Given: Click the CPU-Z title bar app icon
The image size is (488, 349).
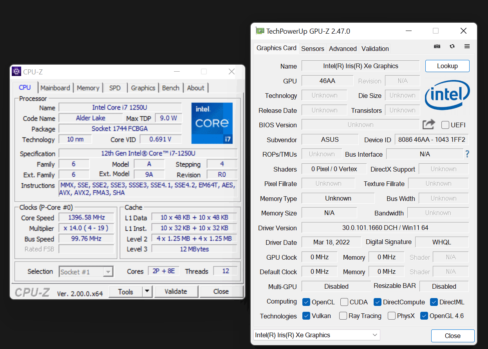Looking at the screenshot, I should coord(16,71).
